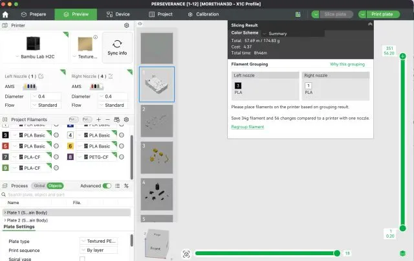
Task: Enable the Spiral vase checkbox
Action: tap(82, 258)
